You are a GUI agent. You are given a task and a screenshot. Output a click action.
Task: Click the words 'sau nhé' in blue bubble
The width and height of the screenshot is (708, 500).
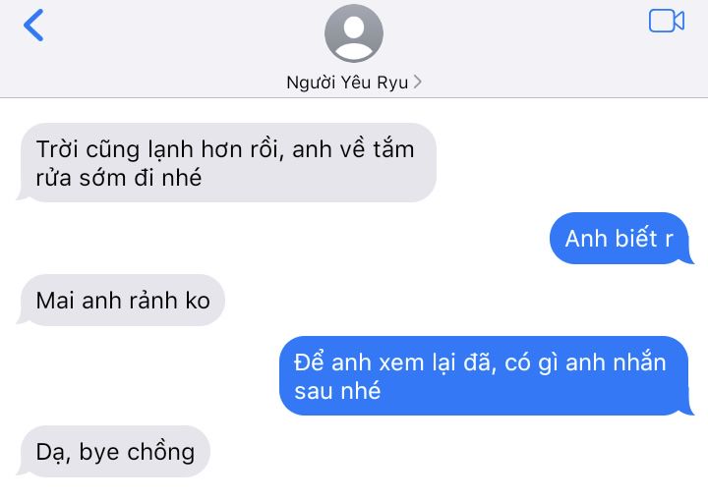click(337, 391)
